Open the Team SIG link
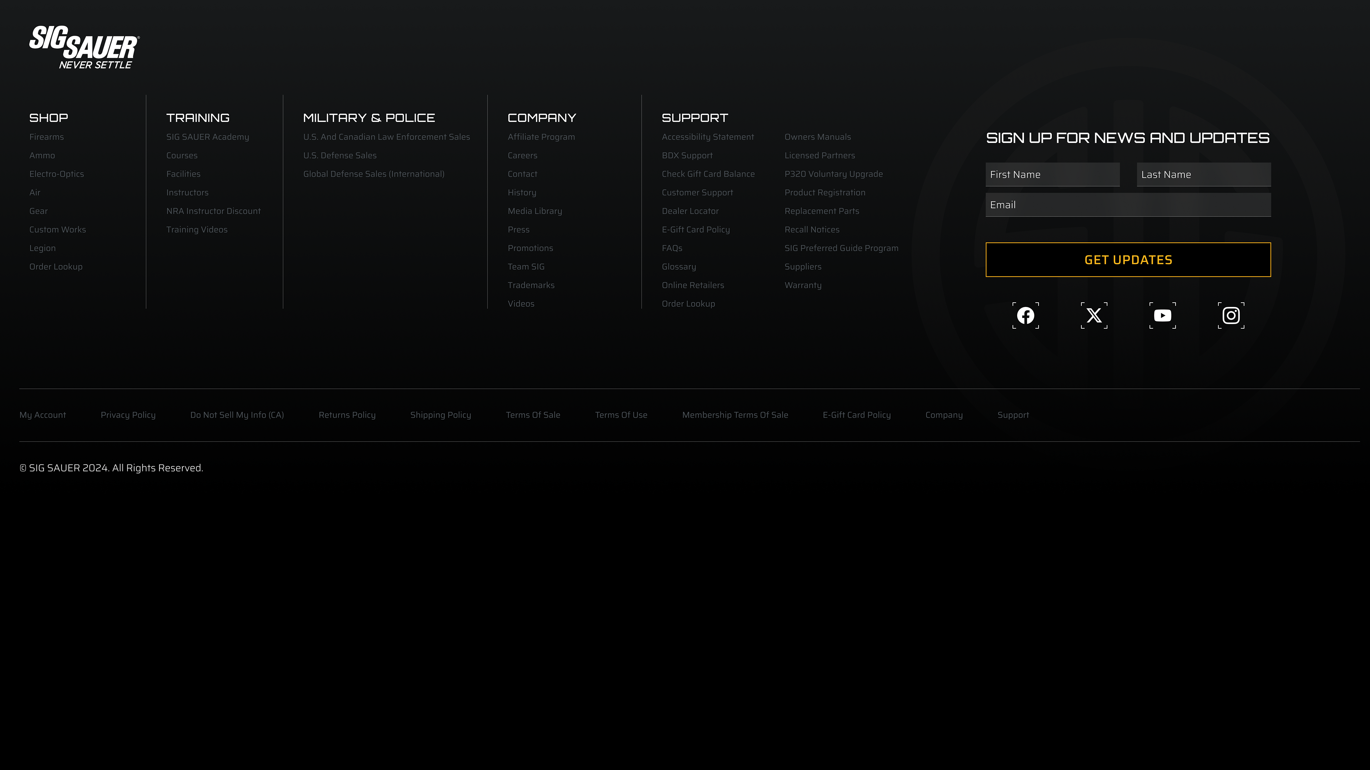This screenshot has width=1370, height=770. point(526,267)
